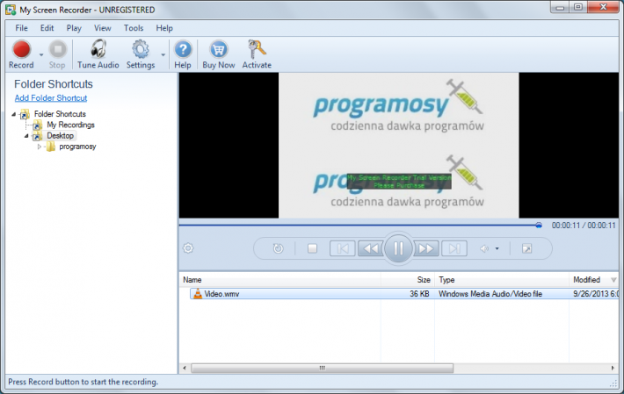Screen dimensions: 624x394
Task: Open the View menu
Action: [x=102, y=28]
